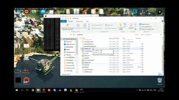The width and height of the screenshot is (179, 100).
Task: Collapse the ribbon with the chevron near help
Action: point(160,21)
